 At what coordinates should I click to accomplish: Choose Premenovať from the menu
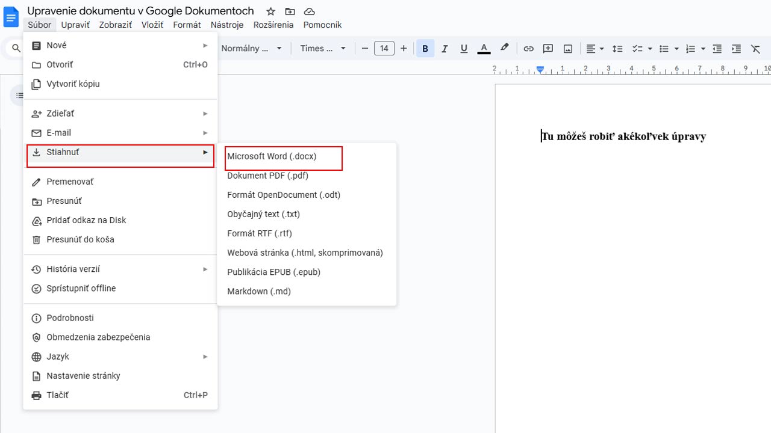coord(120,181)
